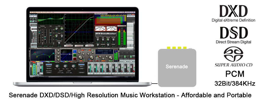Click the Auto Rel knob in DynaMaster
The image size is (266, 101).
pyautogui.click(x=113, y=40)
